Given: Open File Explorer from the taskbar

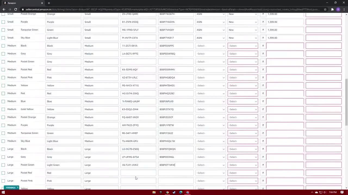Looking at the screenshot, I should pyautogui.click(x=154, y=192).
